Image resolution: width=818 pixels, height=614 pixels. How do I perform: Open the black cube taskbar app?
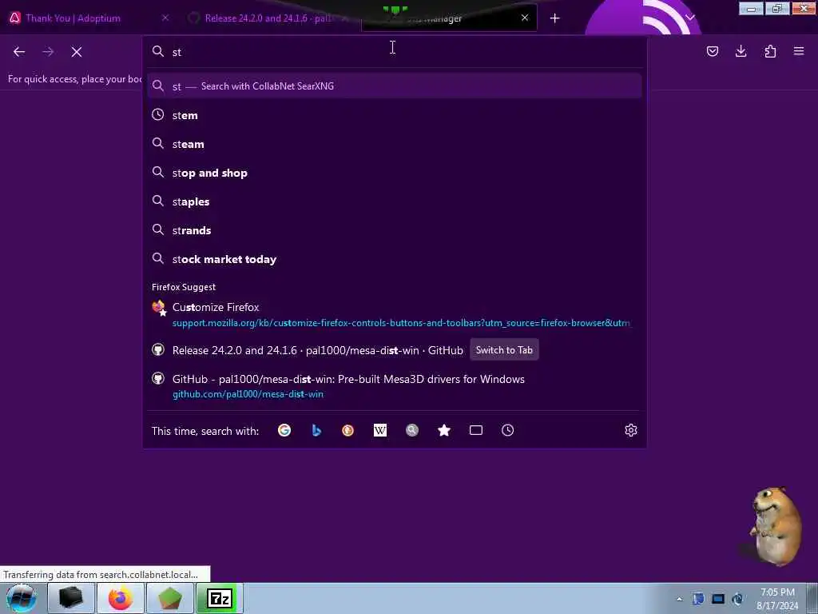(71, 598)
